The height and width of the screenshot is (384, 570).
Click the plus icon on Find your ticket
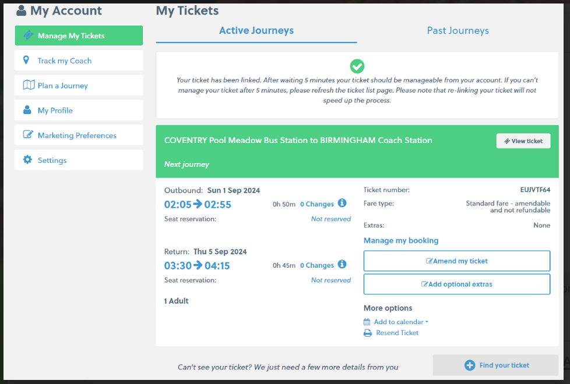(x=470, y=365)
